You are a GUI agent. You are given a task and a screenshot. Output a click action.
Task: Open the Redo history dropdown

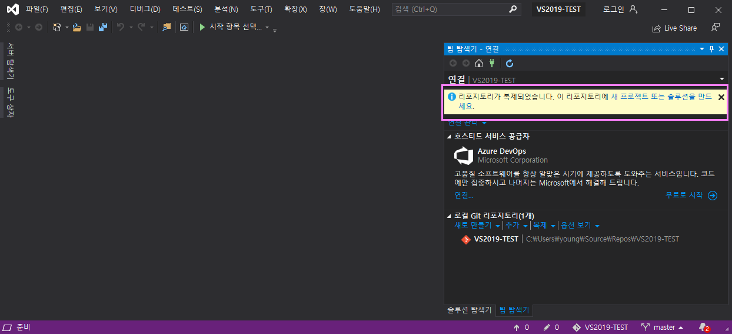point(151,28)
